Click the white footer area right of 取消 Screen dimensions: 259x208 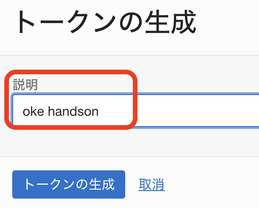coord(211,184)
